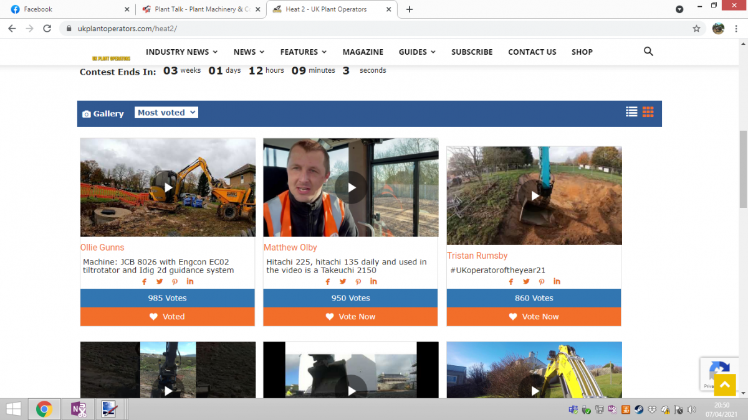Screen dimensions: 748x420
Task: Bookmark this page with the star icon
Action: tap(696, 29)
